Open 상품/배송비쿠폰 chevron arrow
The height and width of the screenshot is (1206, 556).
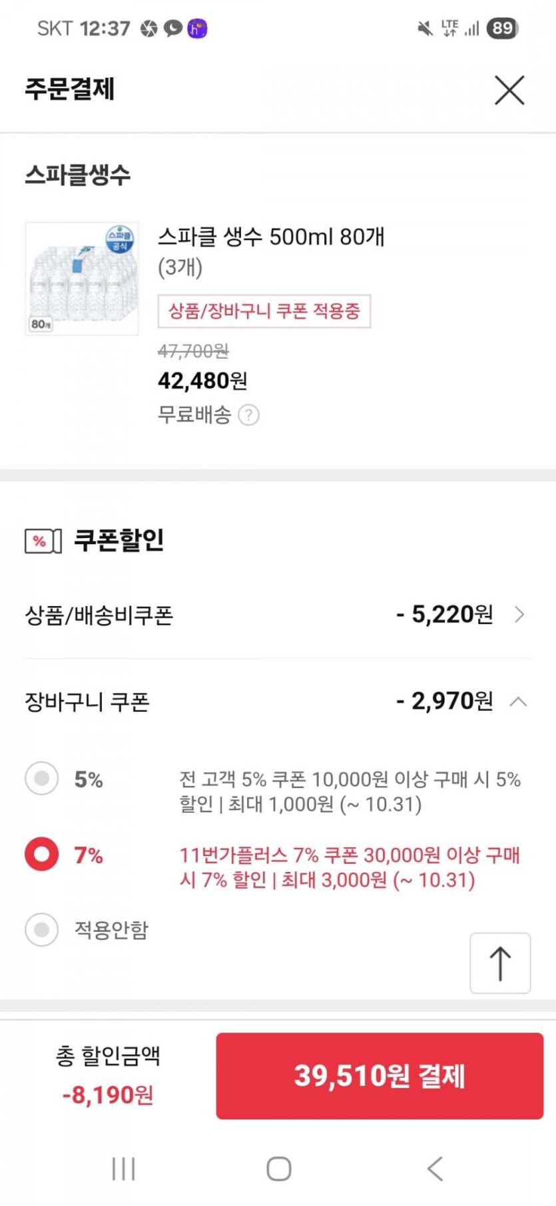[x=520, y=615]
